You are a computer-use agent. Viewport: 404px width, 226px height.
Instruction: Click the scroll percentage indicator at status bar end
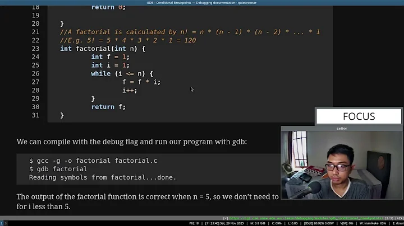[x=400, y=218]
